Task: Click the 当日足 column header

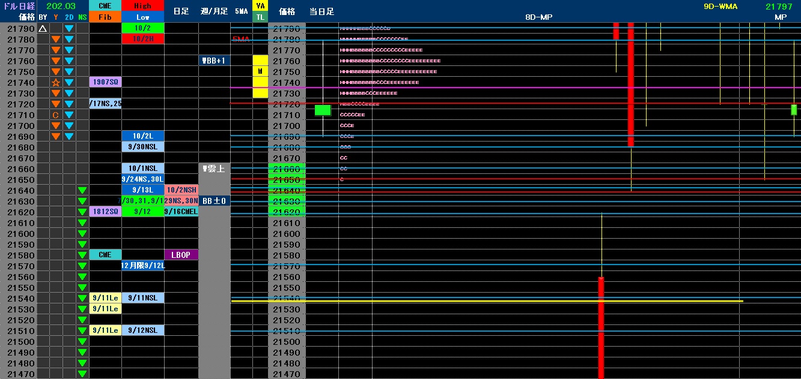Action: (321, 11)
